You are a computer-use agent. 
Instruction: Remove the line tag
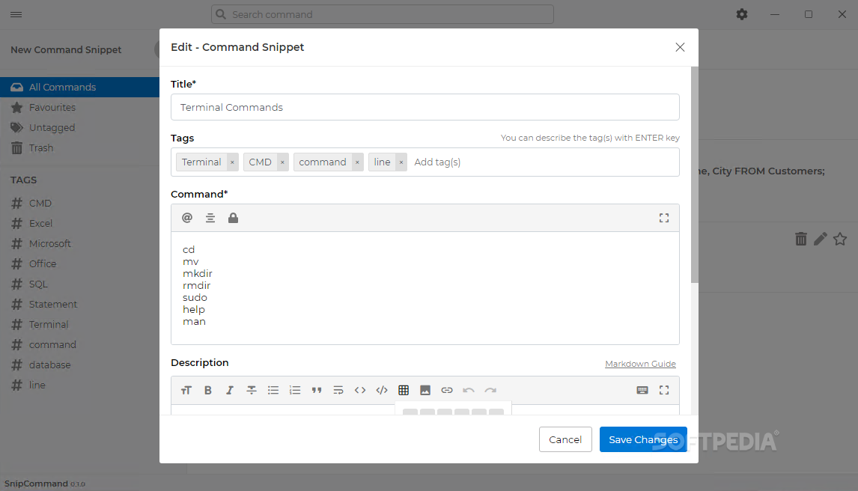pyautogui.click(x=401, y=162)
